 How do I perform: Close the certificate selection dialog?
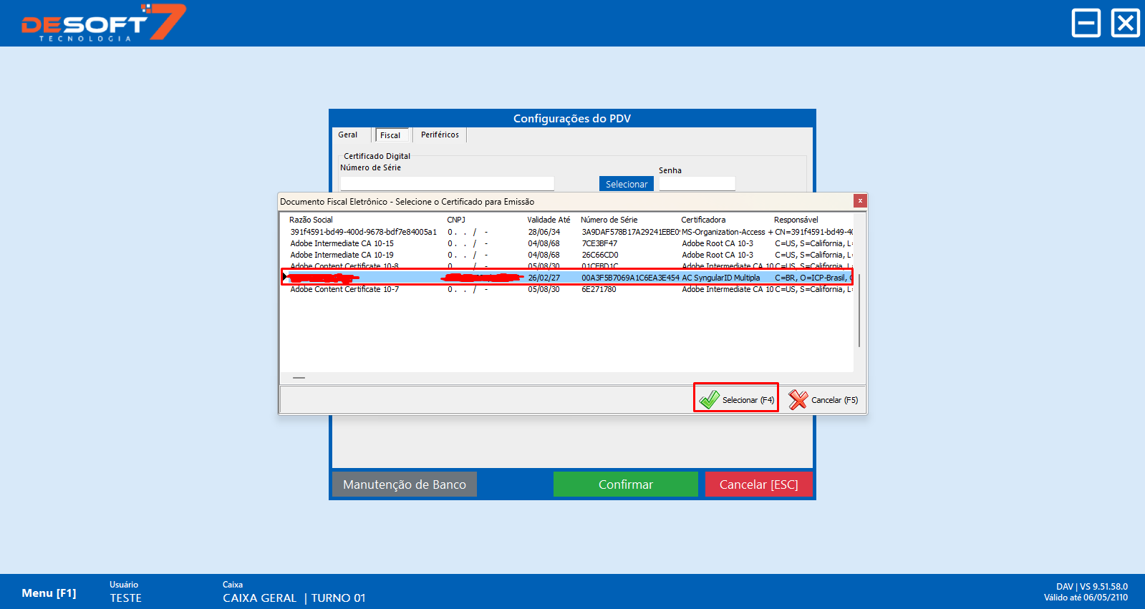point(860,201)
